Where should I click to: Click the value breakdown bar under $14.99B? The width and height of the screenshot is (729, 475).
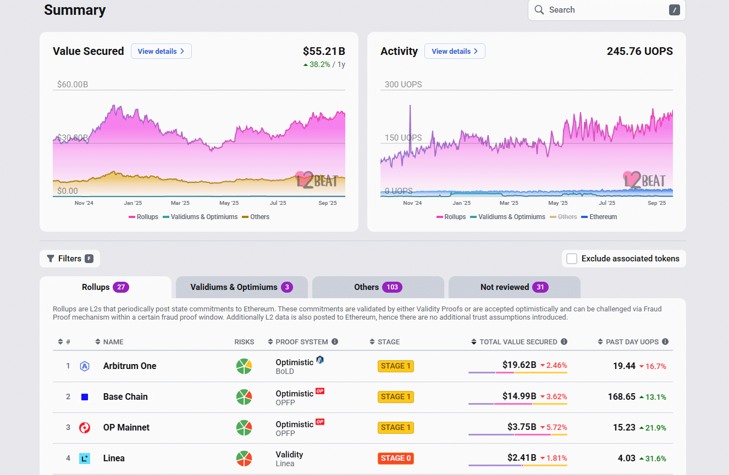click(x=518, y=404)
